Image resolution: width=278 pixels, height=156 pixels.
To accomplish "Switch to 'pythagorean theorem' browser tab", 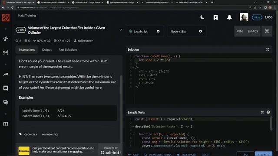I will tap(122, 3).
